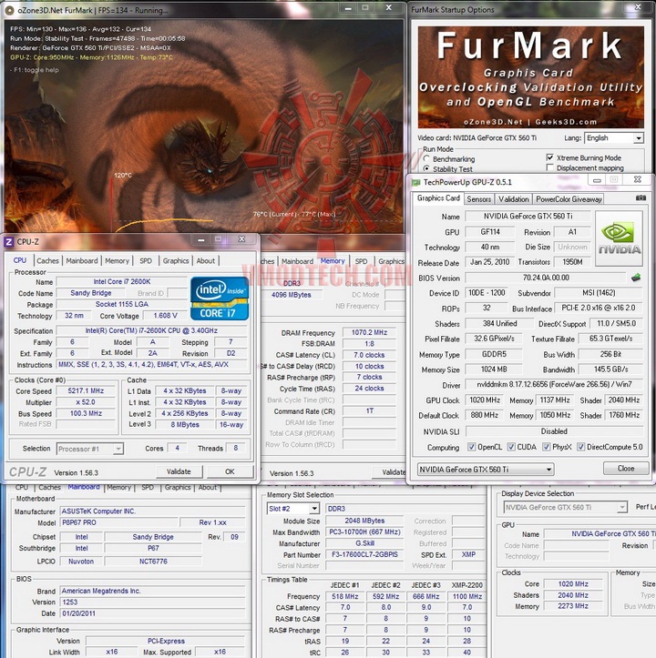This screenshot has width=656, height=658.
Task: Minimize the front CPU-Z window
Action: click(x=200, y=239)
